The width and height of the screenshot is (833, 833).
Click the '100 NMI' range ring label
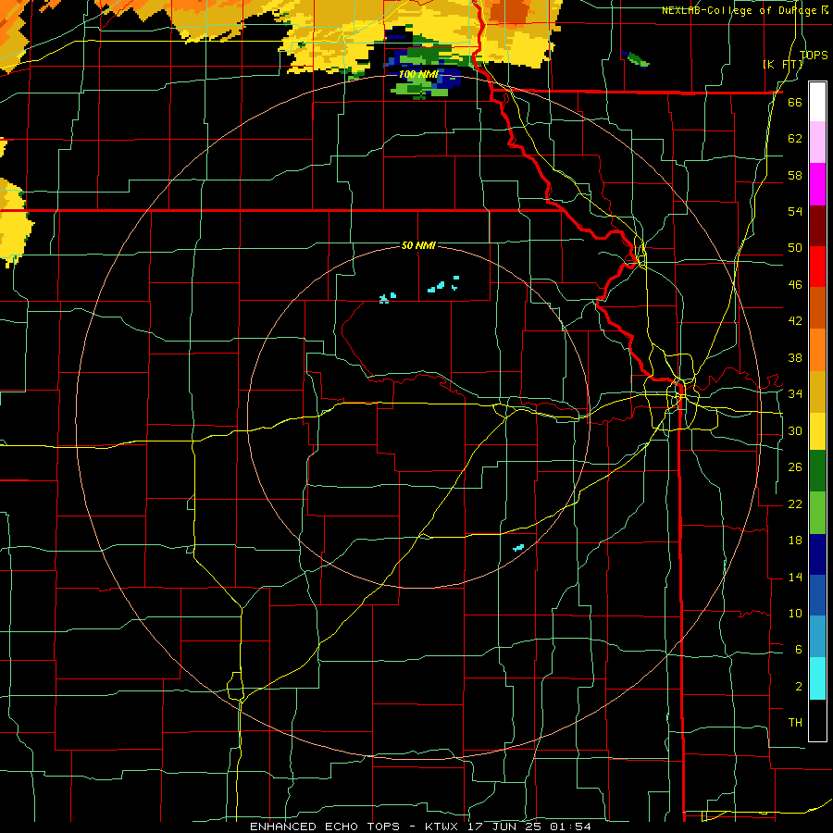tap(419, 74)
